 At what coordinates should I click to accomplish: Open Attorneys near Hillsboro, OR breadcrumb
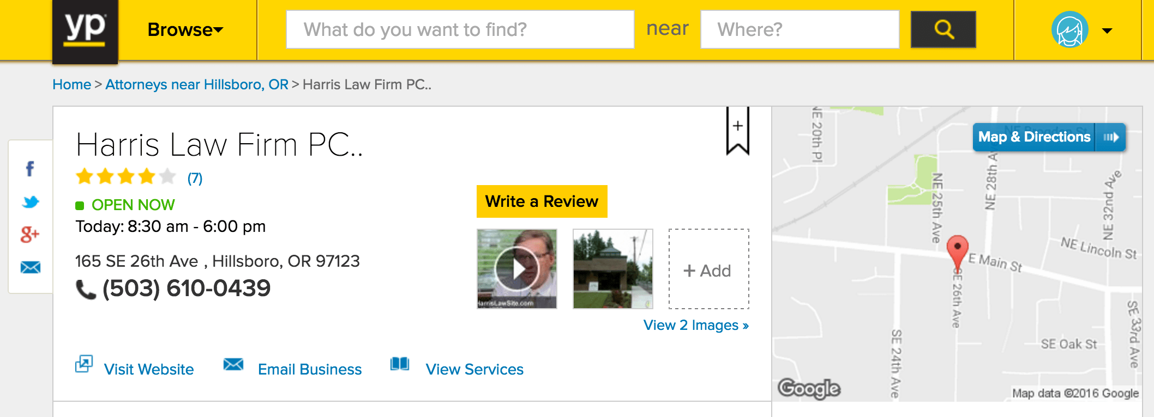tap(197, 84)
